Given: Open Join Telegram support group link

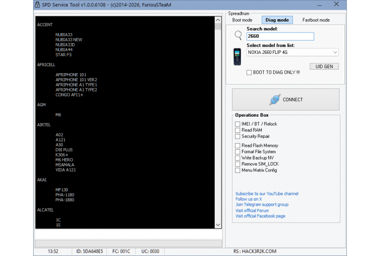Looking at the screenshot, I should [x=262, y=205].
